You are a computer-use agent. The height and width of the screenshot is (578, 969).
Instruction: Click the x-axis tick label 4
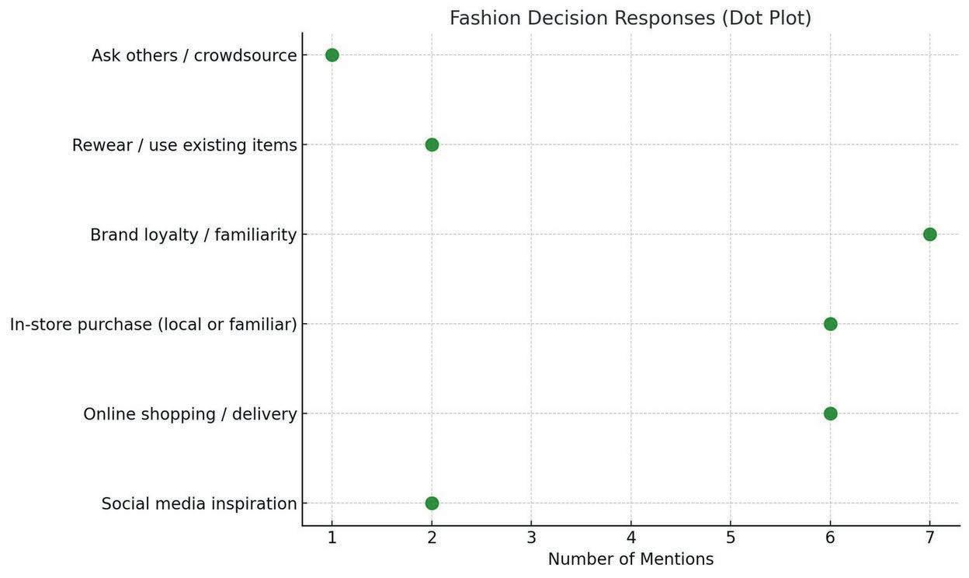coord(630,537)
